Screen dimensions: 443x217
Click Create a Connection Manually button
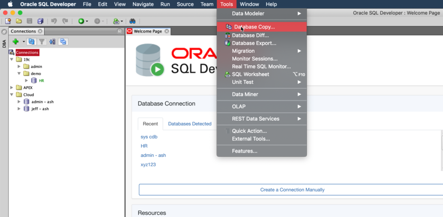[x=292, y=190]
